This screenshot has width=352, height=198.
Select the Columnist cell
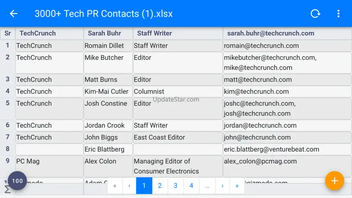pyautogui.click(x=178, y=92)
